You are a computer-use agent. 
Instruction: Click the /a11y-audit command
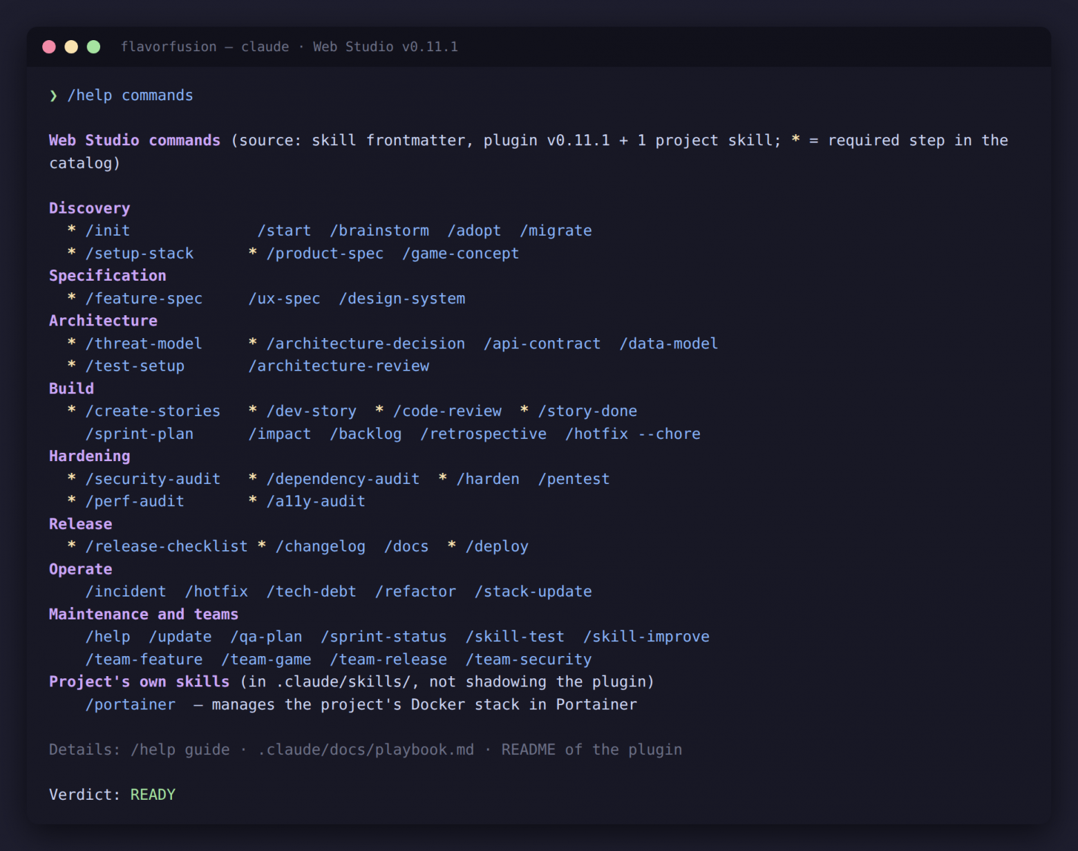316,501
